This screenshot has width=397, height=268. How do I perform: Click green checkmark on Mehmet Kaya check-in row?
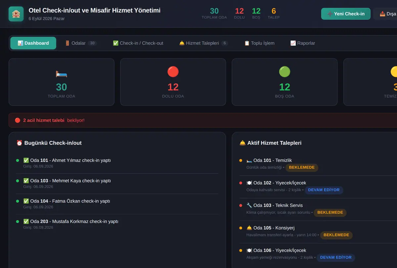point(26,181)
